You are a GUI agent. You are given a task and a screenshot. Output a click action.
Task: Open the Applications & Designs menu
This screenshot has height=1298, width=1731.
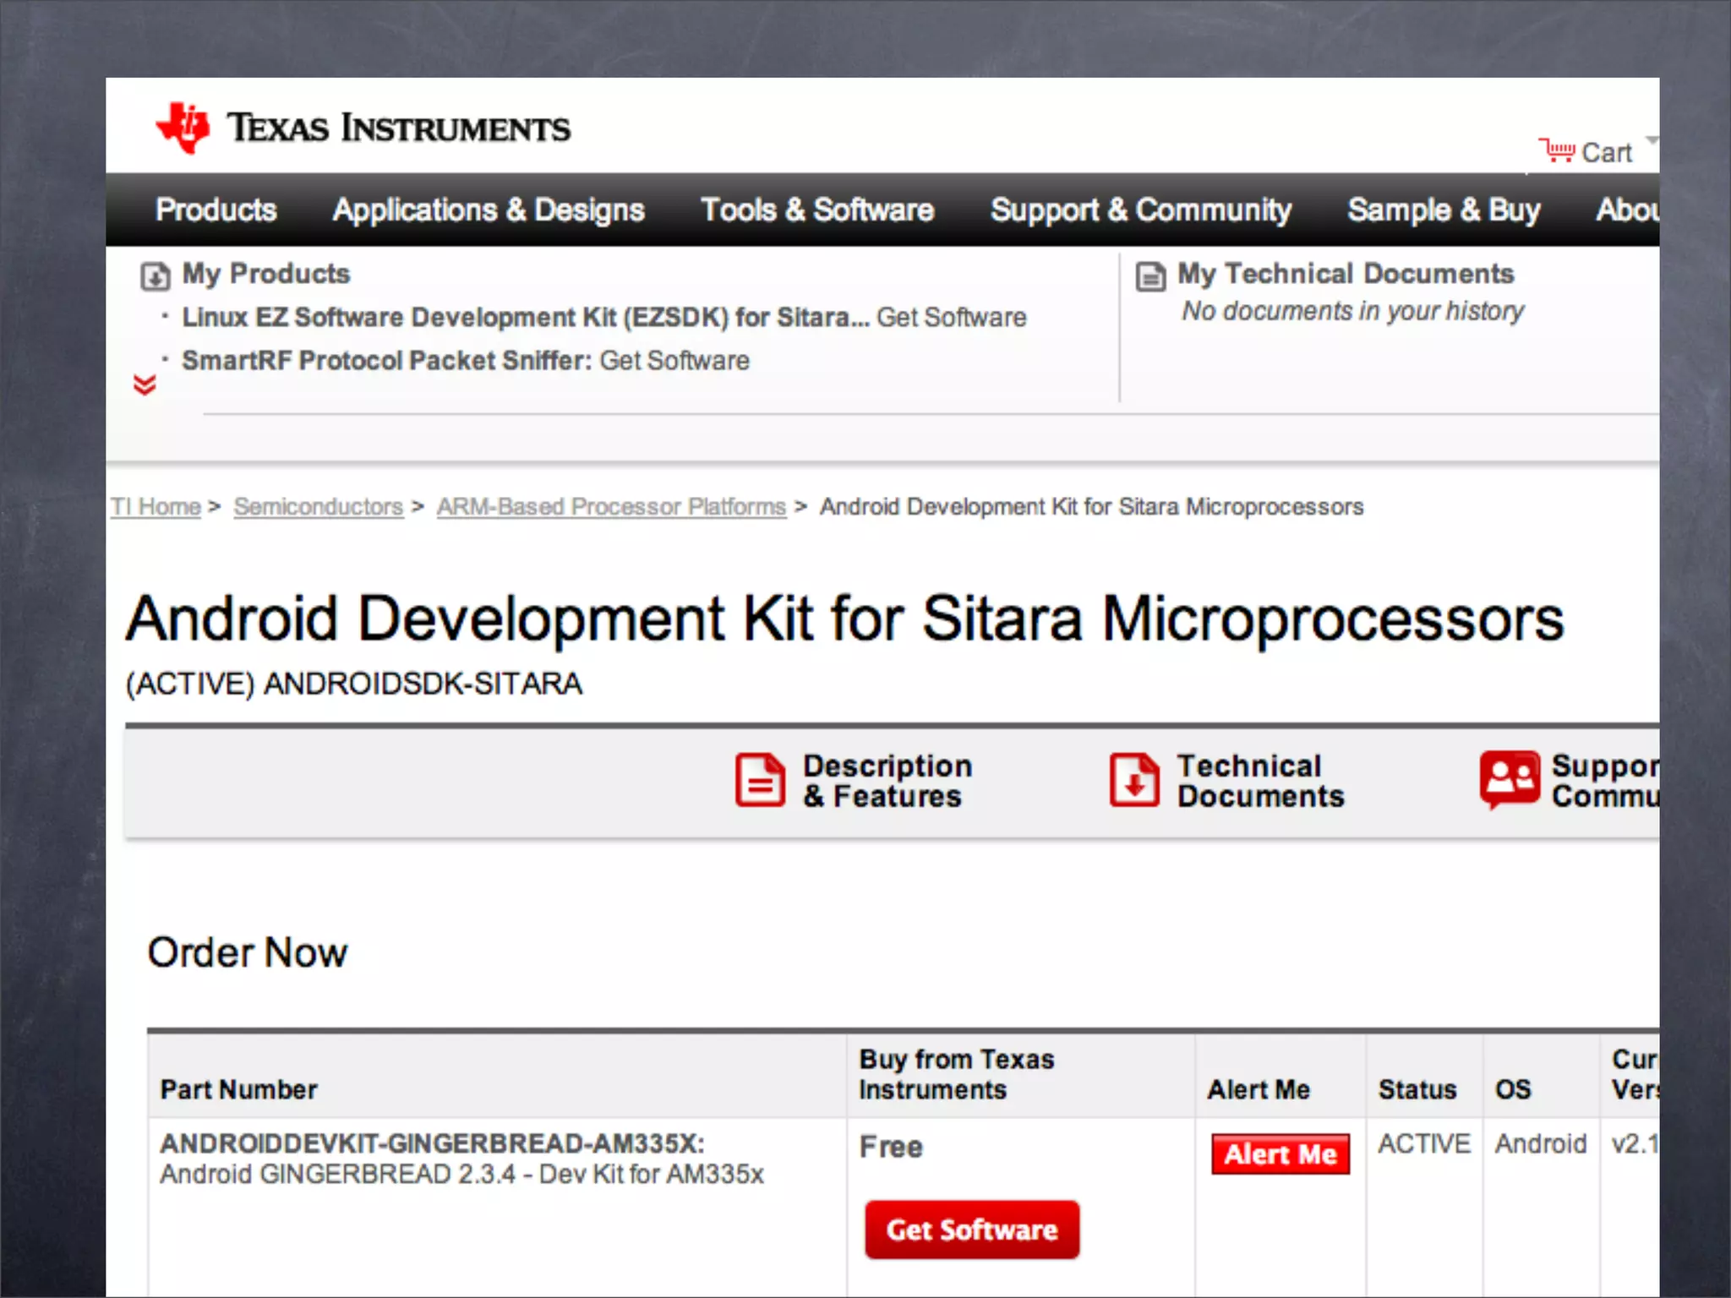pyautogui.click(x=489, y=210)
